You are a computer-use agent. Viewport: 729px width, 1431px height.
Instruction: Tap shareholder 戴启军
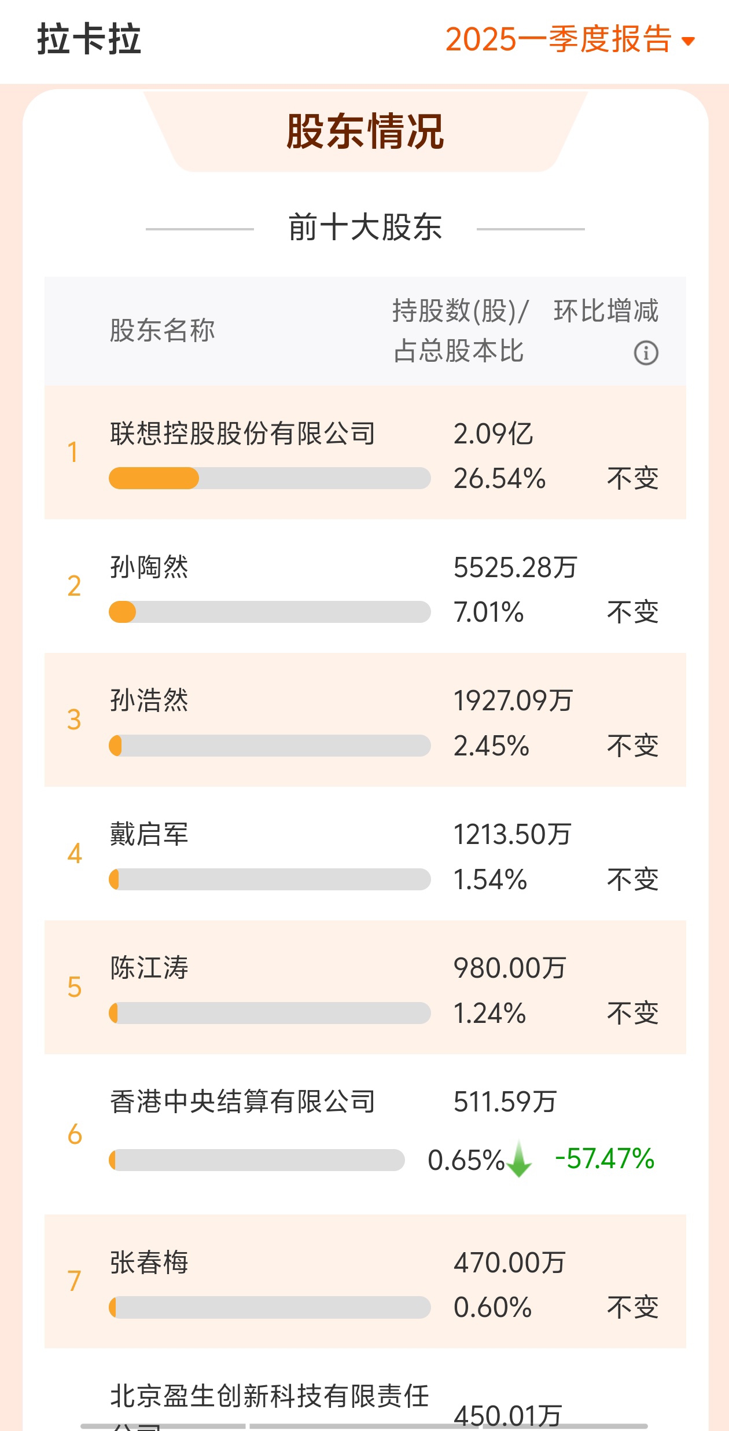tap(365, 854)
